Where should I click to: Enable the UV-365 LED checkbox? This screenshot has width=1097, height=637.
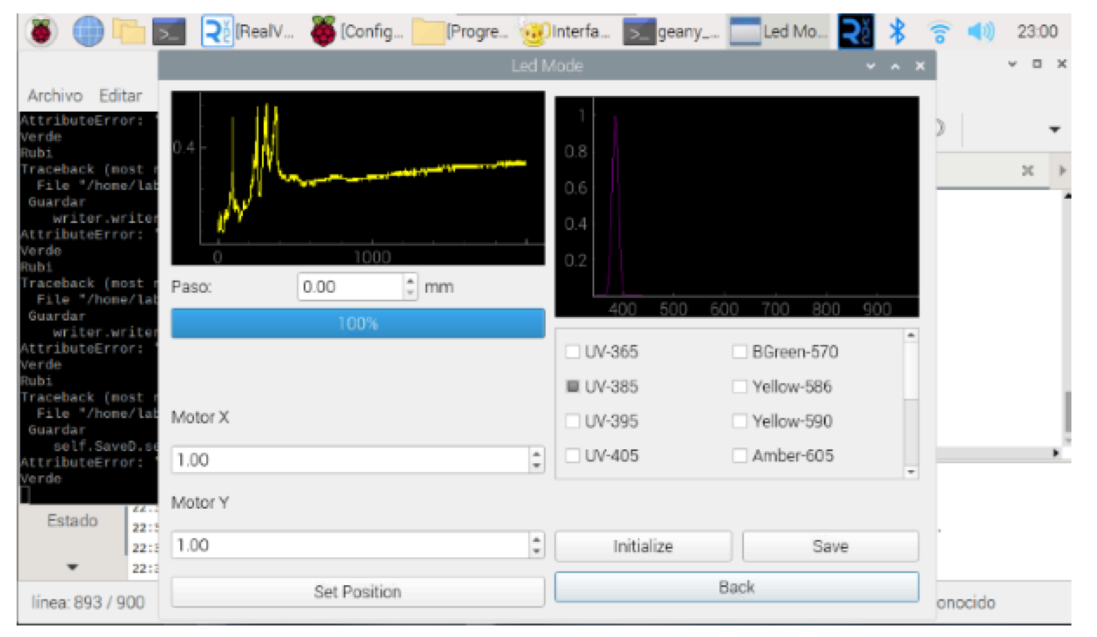[x=573, y=351]
